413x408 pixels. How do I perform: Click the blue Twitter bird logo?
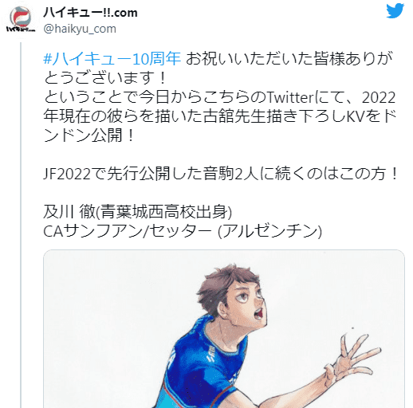pyautogui.click(x=395, y=11)
